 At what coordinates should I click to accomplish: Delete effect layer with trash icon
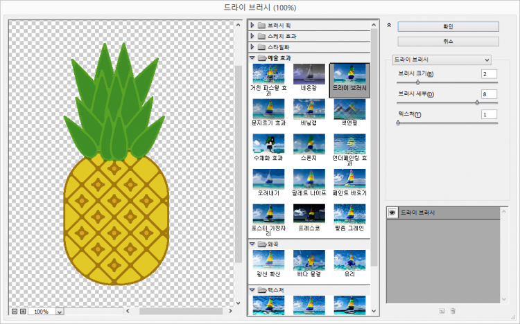coord(452,312)
